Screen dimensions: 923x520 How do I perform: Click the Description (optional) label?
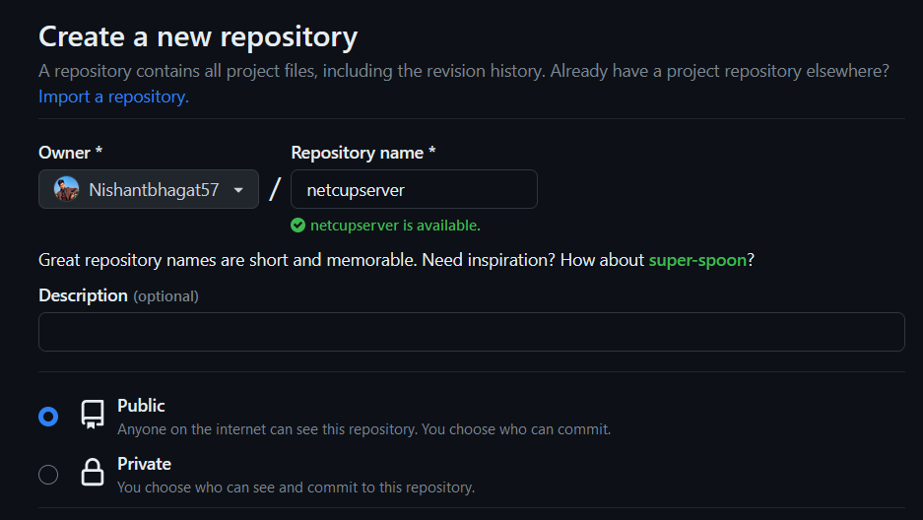(x=118, y=295)
